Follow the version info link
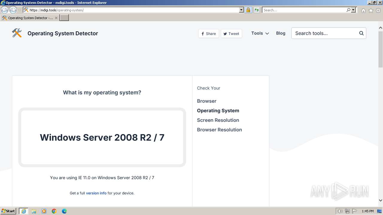Screen dimensions: 383x215 click(96, 193)
